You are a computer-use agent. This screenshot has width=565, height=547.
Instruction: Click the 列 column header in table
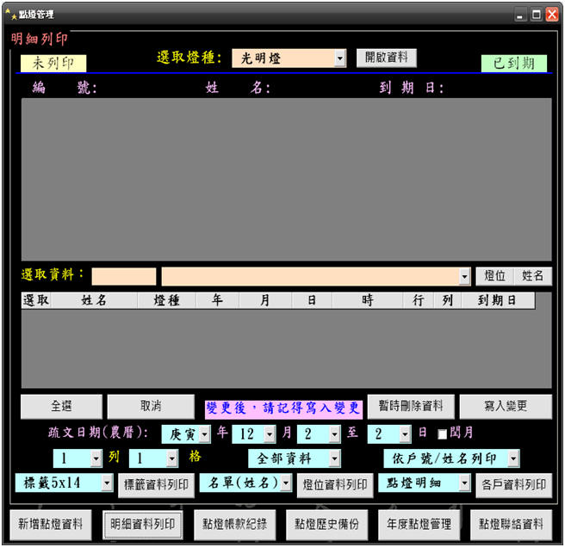448,300
